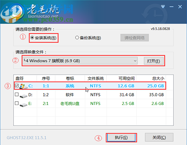
Task: Click the NTFS cell in the E: row
Action: tap(95, 104)
